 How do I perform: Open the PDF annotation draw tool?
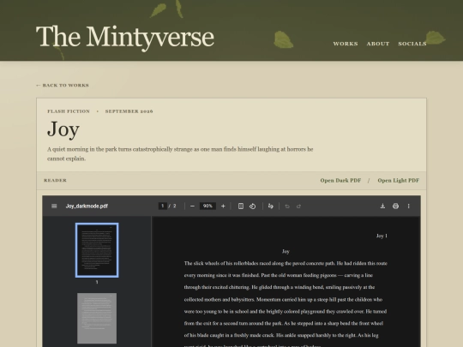tap(270, 206)
